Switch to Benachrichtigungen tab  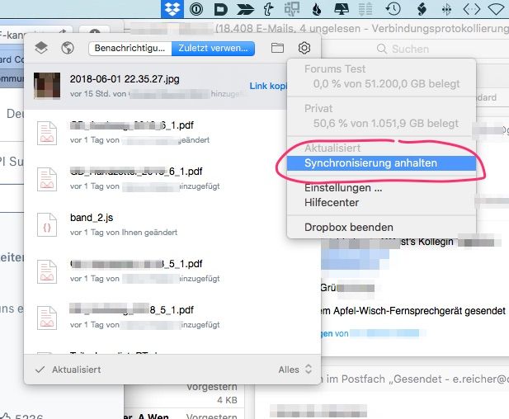click(130, 49)
